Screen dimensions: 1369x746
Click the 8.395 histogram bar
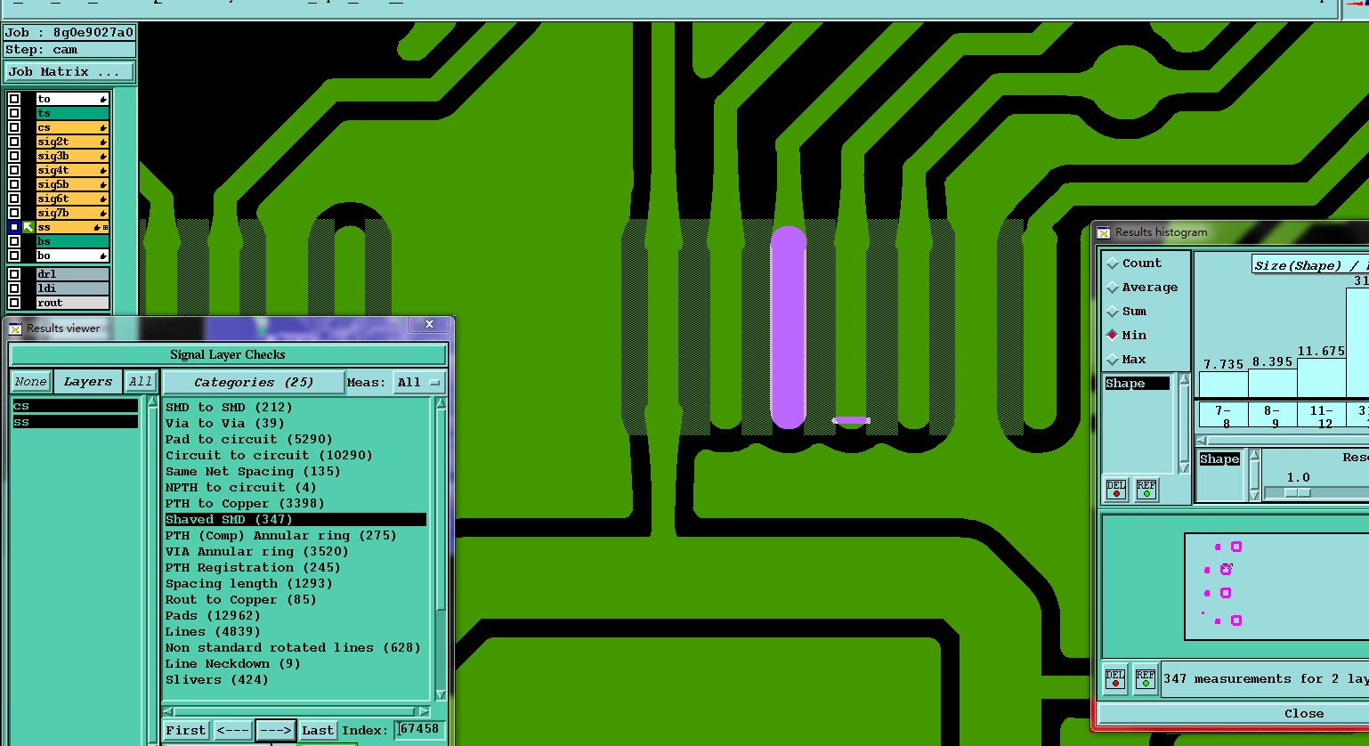click(1273, 382)
